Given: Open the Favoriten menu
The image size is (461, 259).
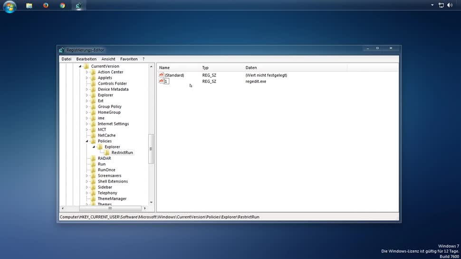Looking at the screenshot, I should point(129,59).
